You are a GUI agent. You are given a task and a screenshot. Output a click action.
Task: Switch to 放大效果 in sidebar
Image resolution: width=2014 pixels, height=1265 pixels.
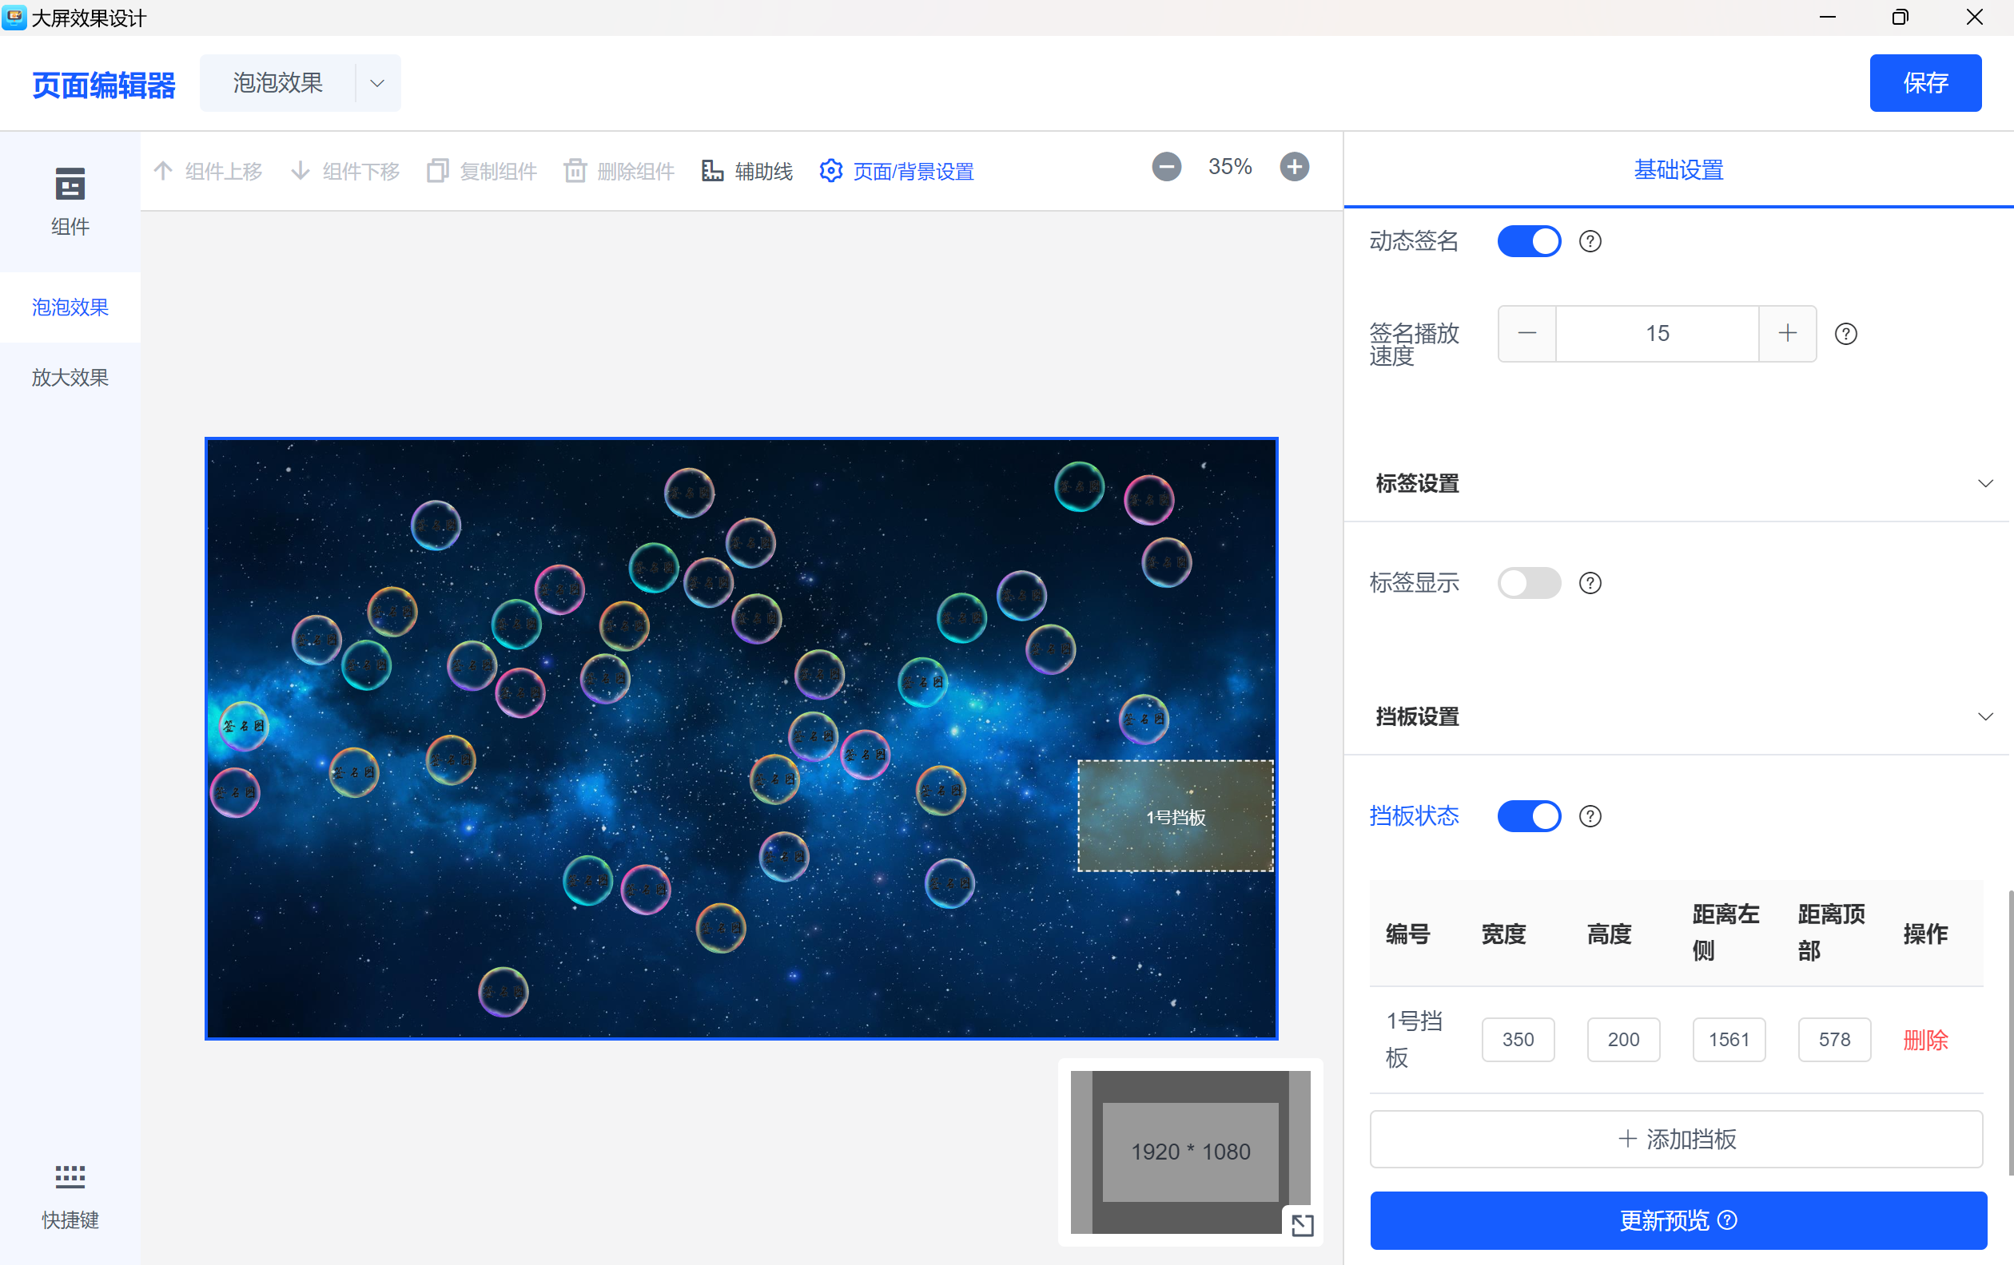click(x=70, y=378)
